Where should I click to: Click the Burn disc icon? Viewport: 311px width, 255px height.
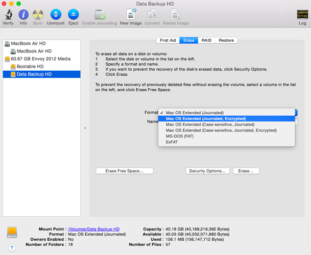pos(38,15)
